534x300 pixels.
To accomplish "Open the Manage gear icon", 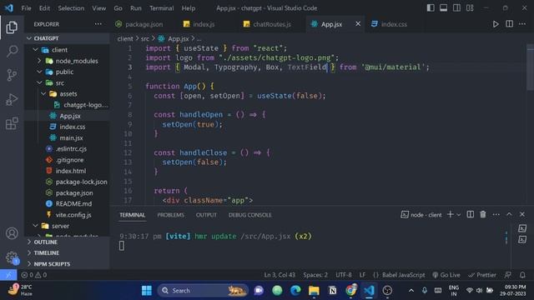I will pos(12,257).
